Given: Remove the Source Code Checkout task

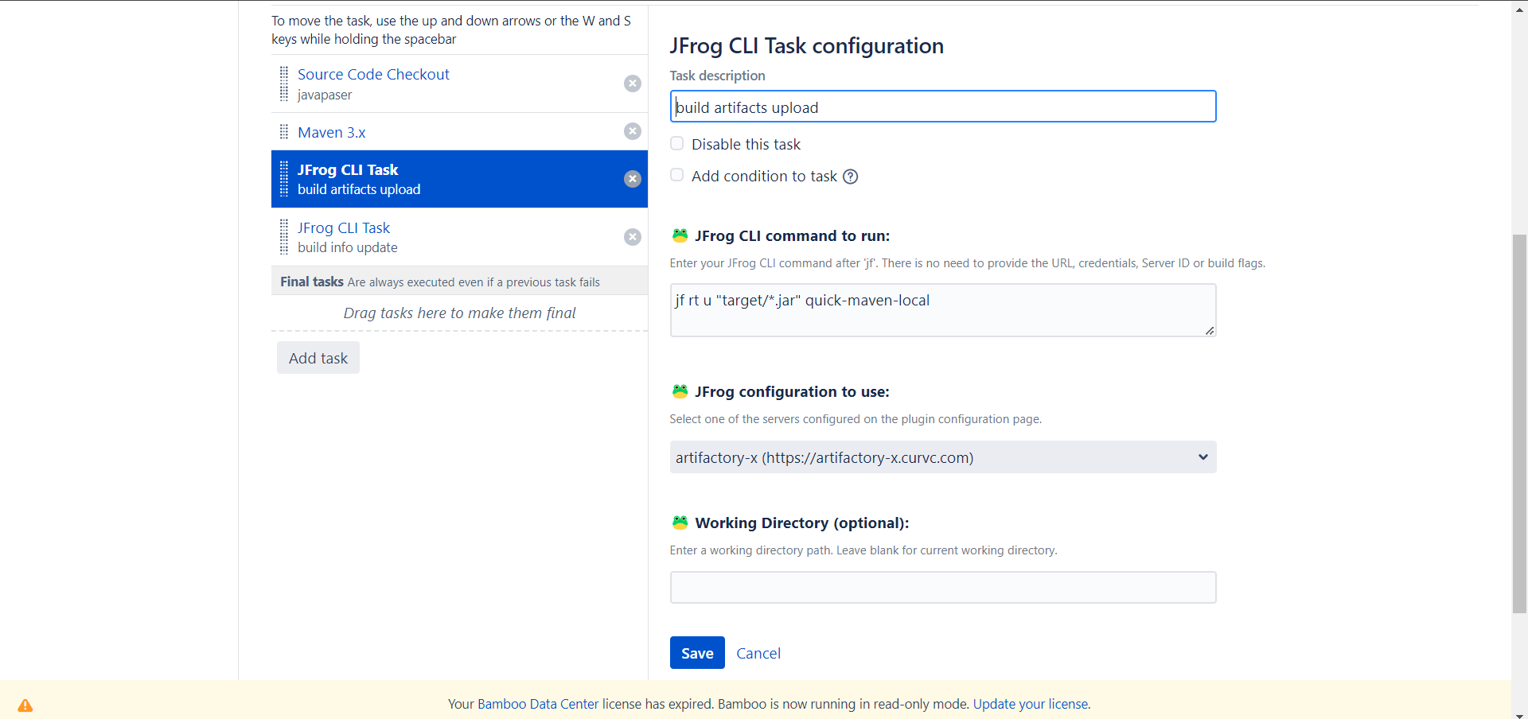Looking at the screenshot, I should [633, 84].
